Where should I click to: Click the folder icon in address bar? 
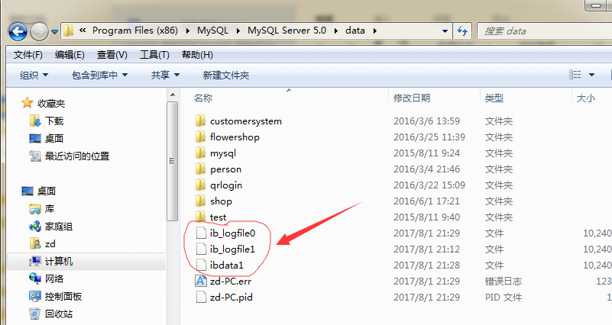coord(68,31)
